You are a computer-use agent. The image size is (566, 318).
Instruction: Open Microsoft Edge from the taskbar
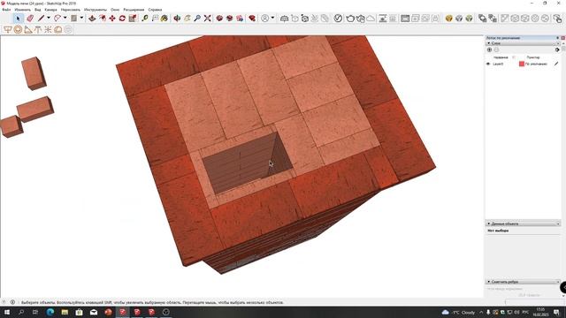click(50, 312)
